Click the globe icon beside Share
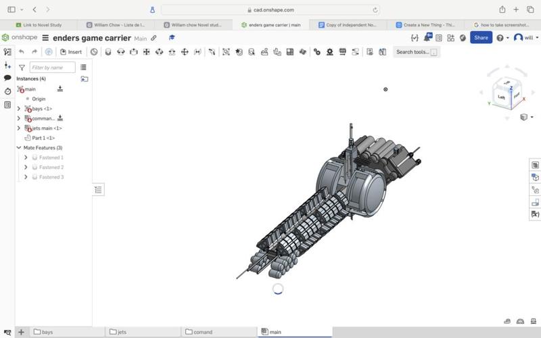The width and height of the screenshot is (541, 338). pos(463,38)
